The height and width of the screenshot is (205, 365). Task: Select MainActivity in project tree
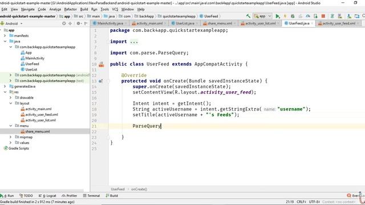(x=33, y=58)
